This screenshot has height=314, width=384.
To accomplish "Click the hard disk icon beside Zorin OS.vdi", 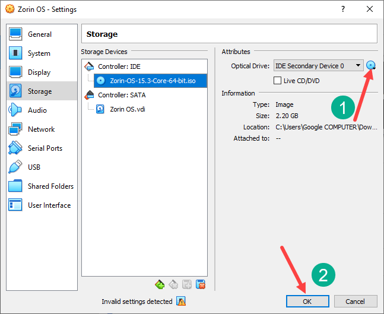I will (x=100, y=109).
